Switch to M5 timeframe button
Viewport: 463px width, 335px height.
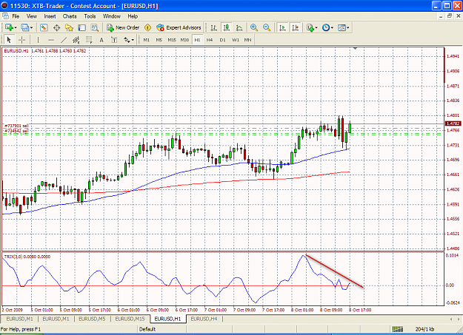159,40
